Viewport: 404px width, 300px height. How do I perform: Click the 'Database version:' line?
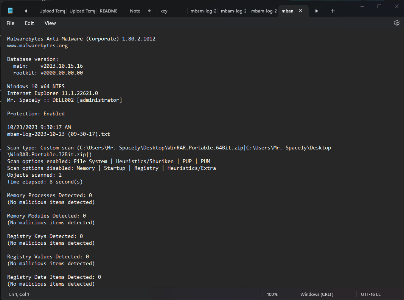click(33, 59)
